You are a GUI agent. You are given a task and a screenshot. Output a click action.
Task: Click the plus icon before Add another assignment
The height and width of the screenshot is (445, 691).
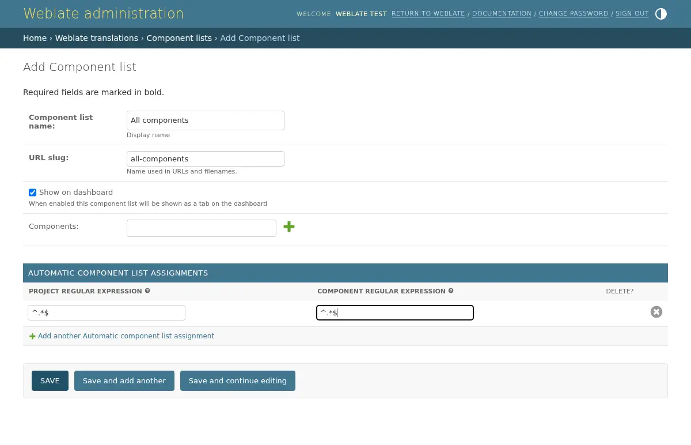[33, 336]
